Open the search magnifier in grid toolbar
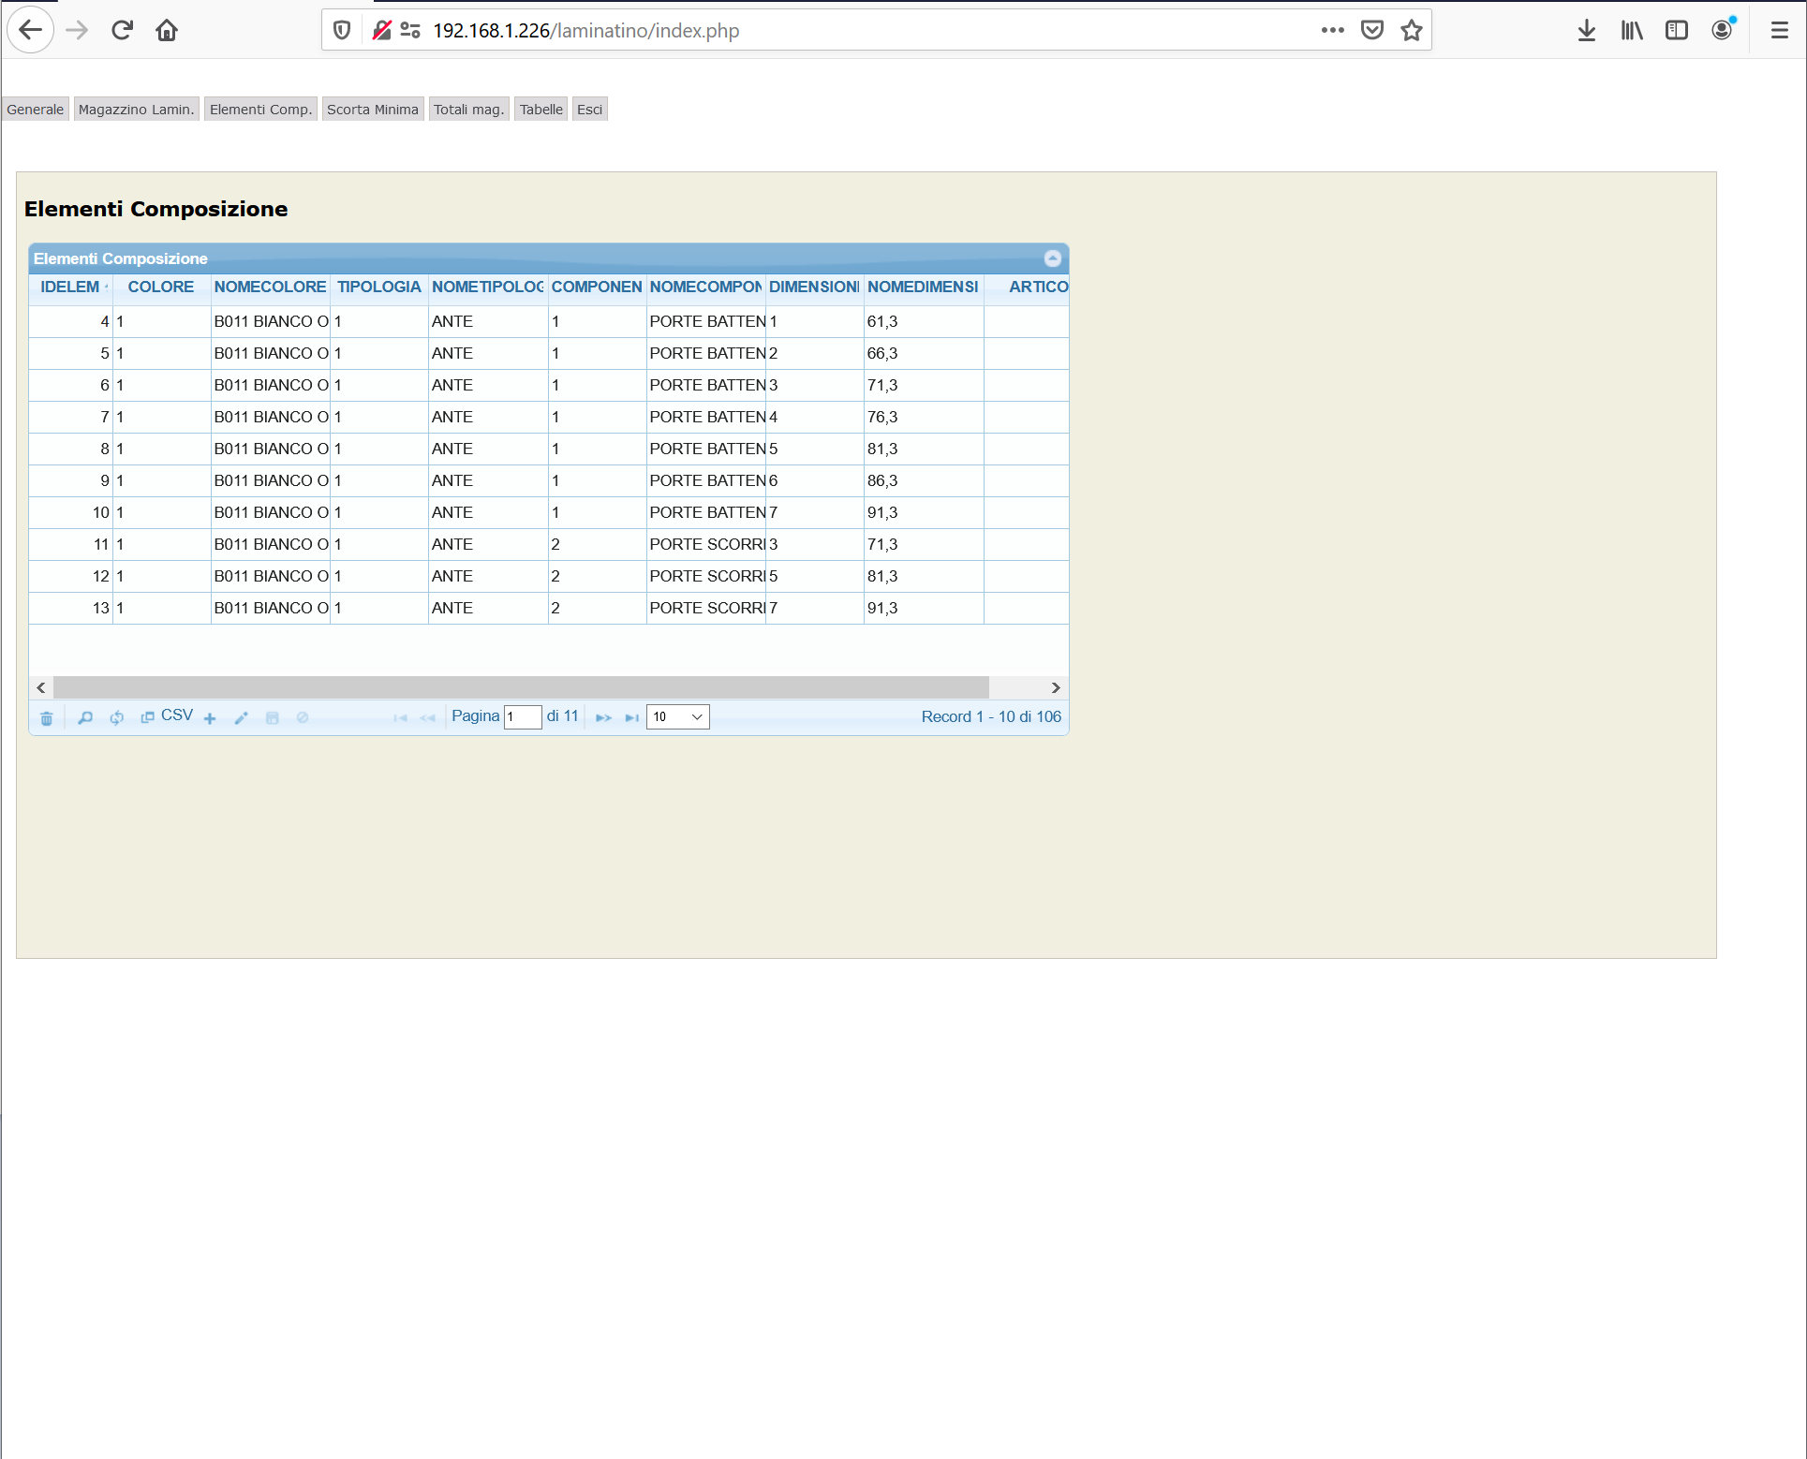 85,718
